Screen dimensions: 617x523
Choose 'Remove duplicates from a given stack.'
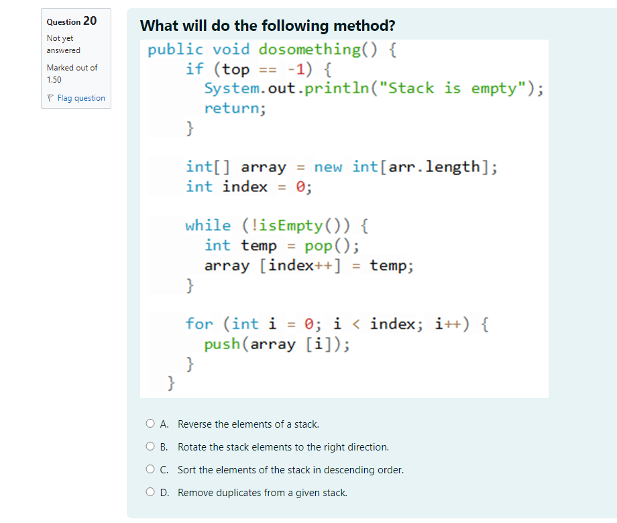coord(262,492)
